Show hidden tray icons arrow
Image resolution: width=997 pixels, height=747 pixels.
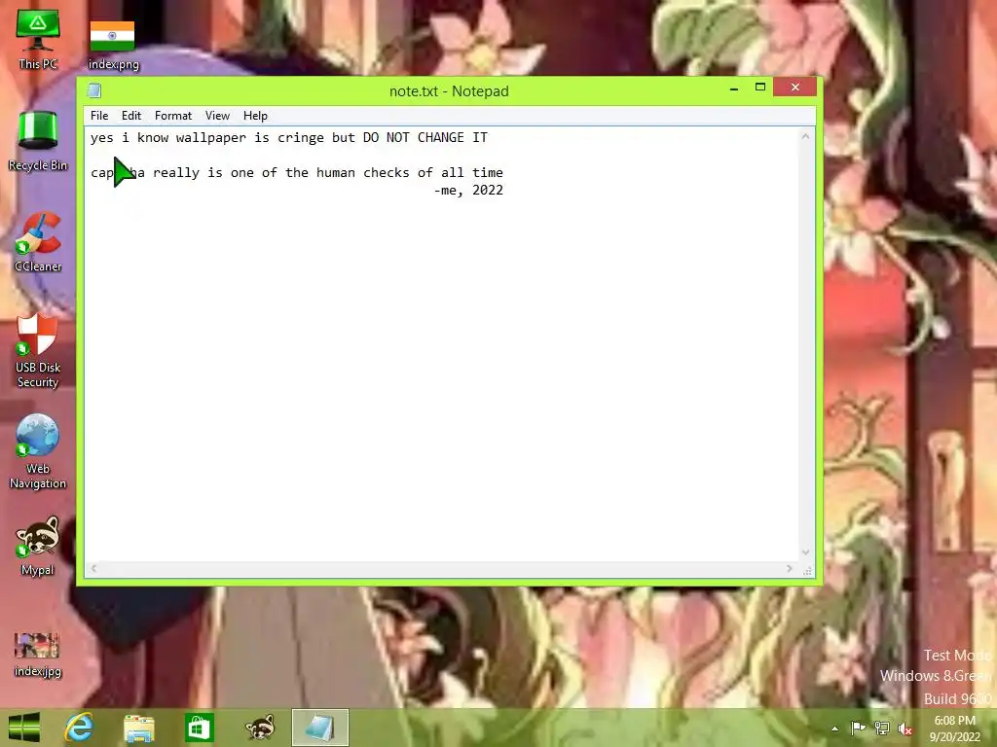tap(834, 729)
